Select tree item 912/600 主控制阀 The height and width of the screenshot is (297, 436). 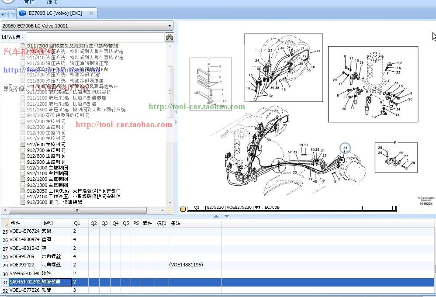[x=46, y=145]
